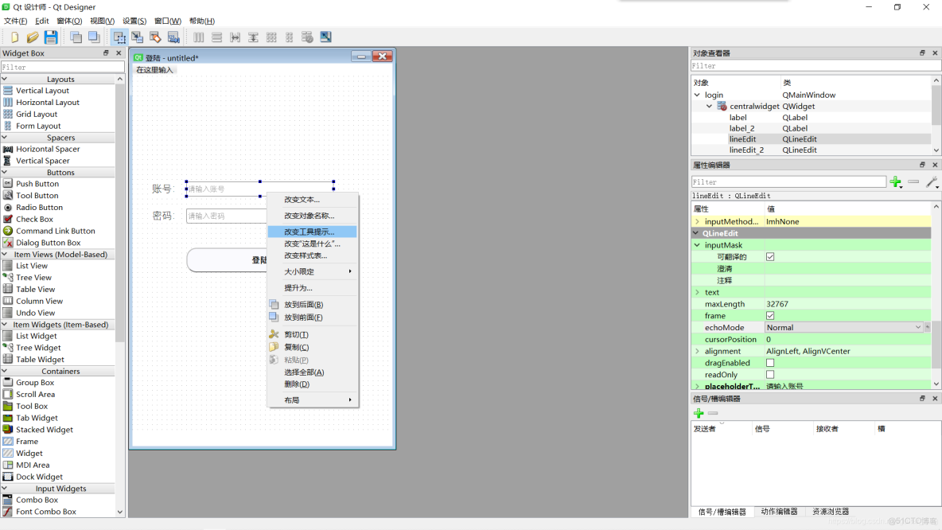Click the Adjust Size toolbar icon
The width and height of the screenshot is (942, 530).
tap(325, 37)
